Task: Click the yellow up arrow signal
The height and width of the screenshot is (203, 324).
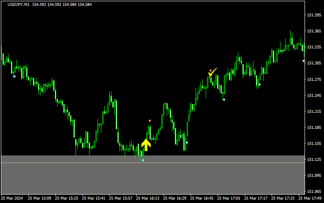Action: coord(146,145)
